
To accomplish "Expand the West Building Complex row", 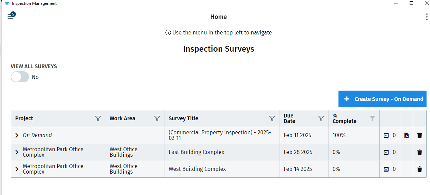I will 17,169.
